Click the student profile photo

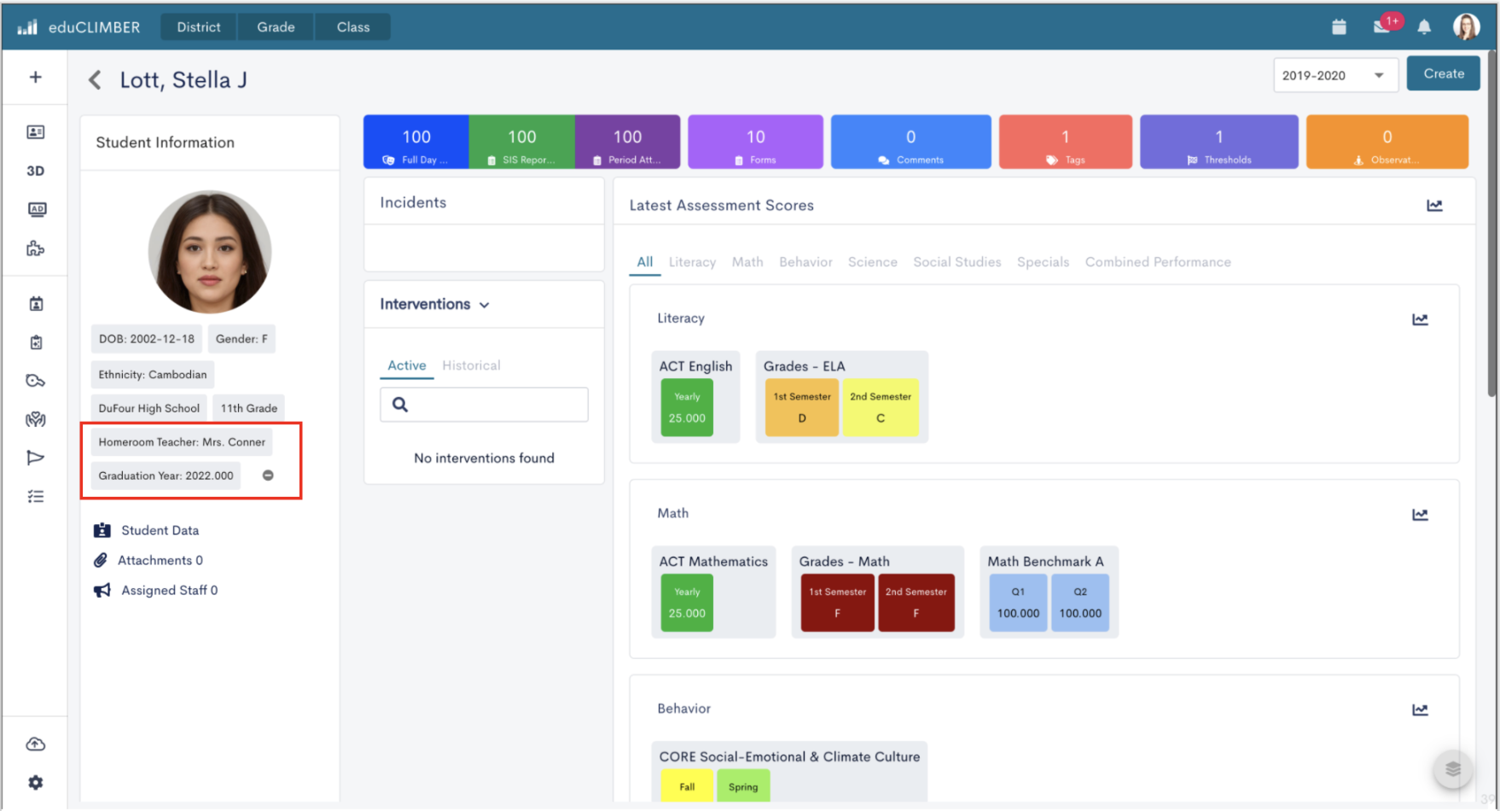pos(210,252)
